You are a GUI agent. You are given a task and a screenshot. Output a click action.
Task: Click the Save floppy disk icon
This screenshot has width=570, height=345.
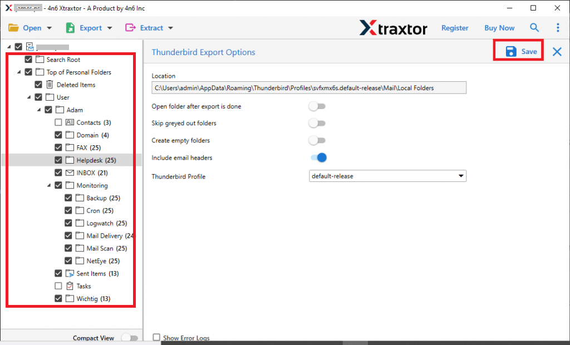pos(510,51)
